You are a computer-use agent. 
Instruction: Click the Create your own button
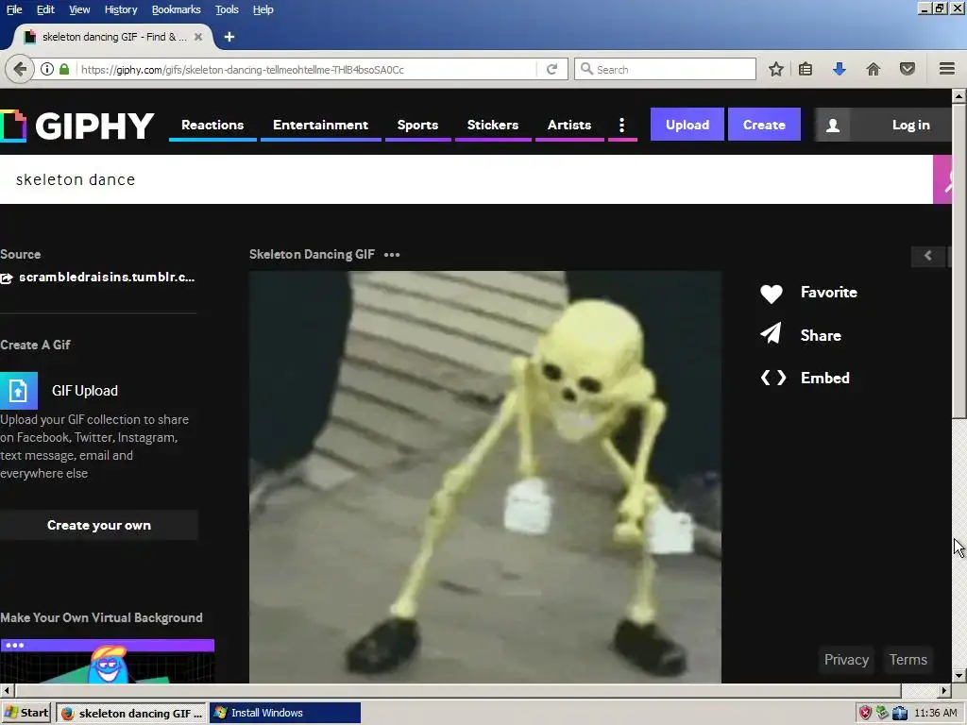point(98,525)
